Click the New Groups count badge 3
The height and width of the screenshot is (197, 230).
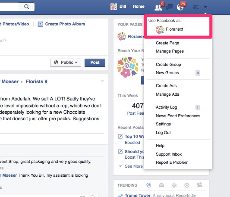(x=198, y=73)
